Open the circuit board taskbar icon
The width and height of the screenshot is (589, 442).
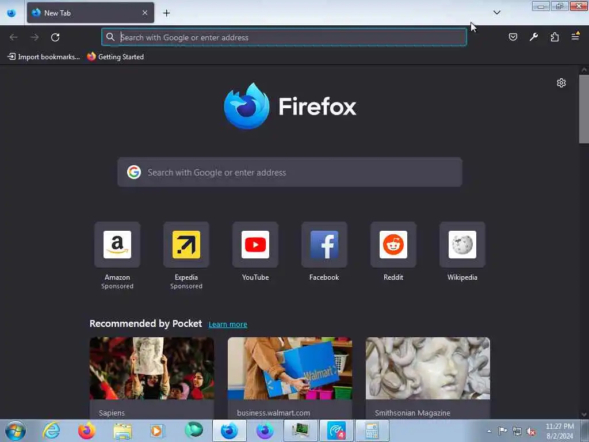(x=300, y=430)
